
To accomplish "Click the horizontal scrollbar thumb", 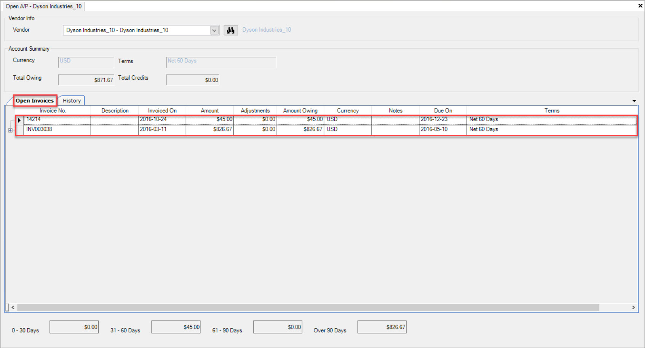I will 308,307.
